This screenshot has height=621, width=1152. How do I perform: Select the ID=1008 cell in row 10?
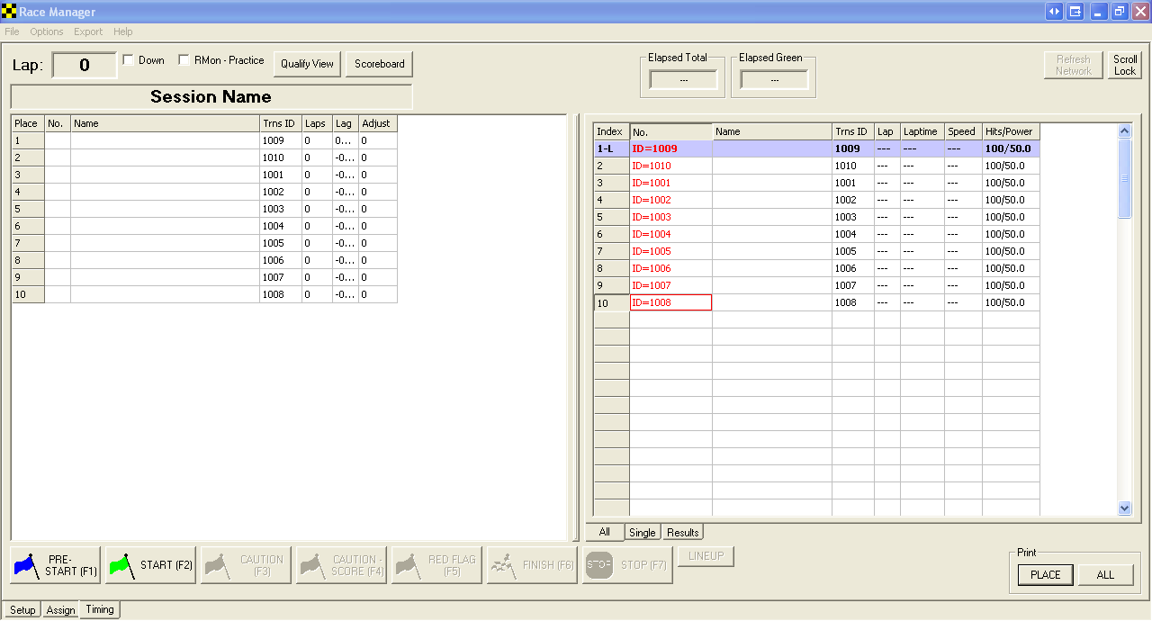pyautogui.click(x=670, y=303)
